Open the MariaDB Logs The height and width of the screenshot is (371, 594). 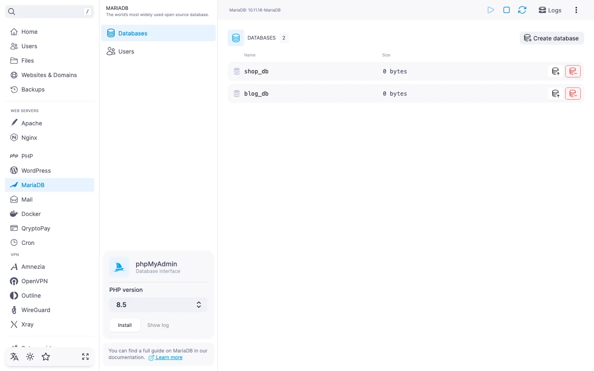(x=550, y=10)
